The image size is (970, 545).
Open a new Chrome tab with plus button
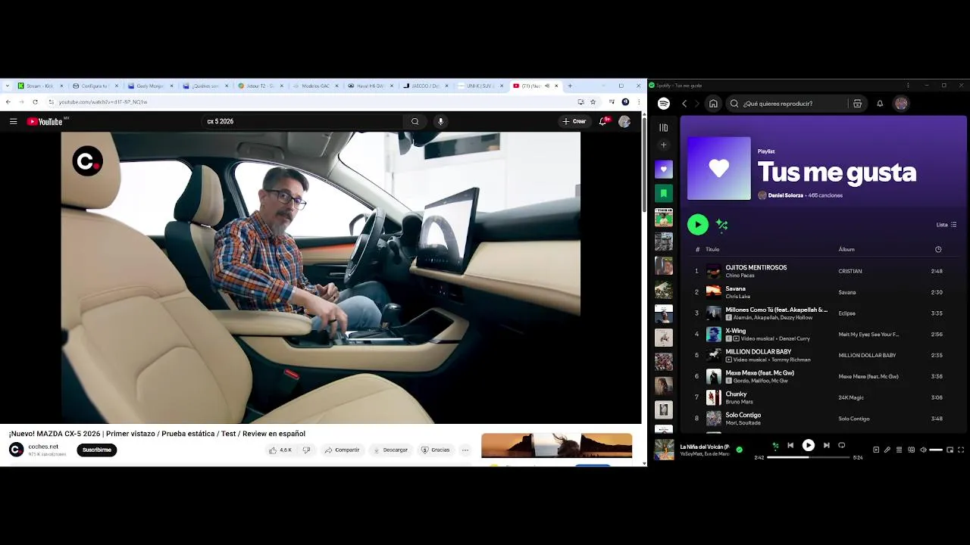pos(570,86)
